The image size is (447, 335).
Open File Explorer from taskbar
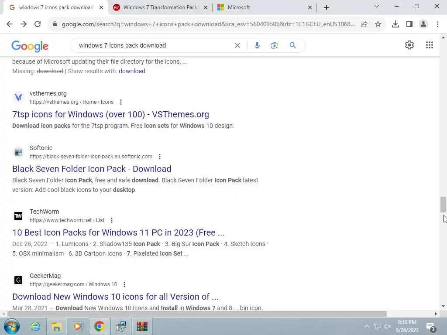[56, 326]
